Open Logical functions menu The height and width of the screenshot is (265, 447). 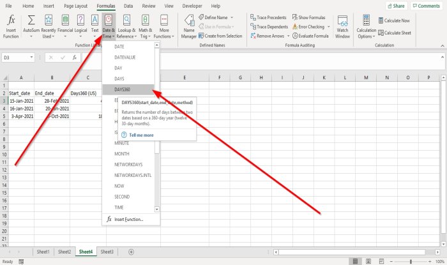80,27
